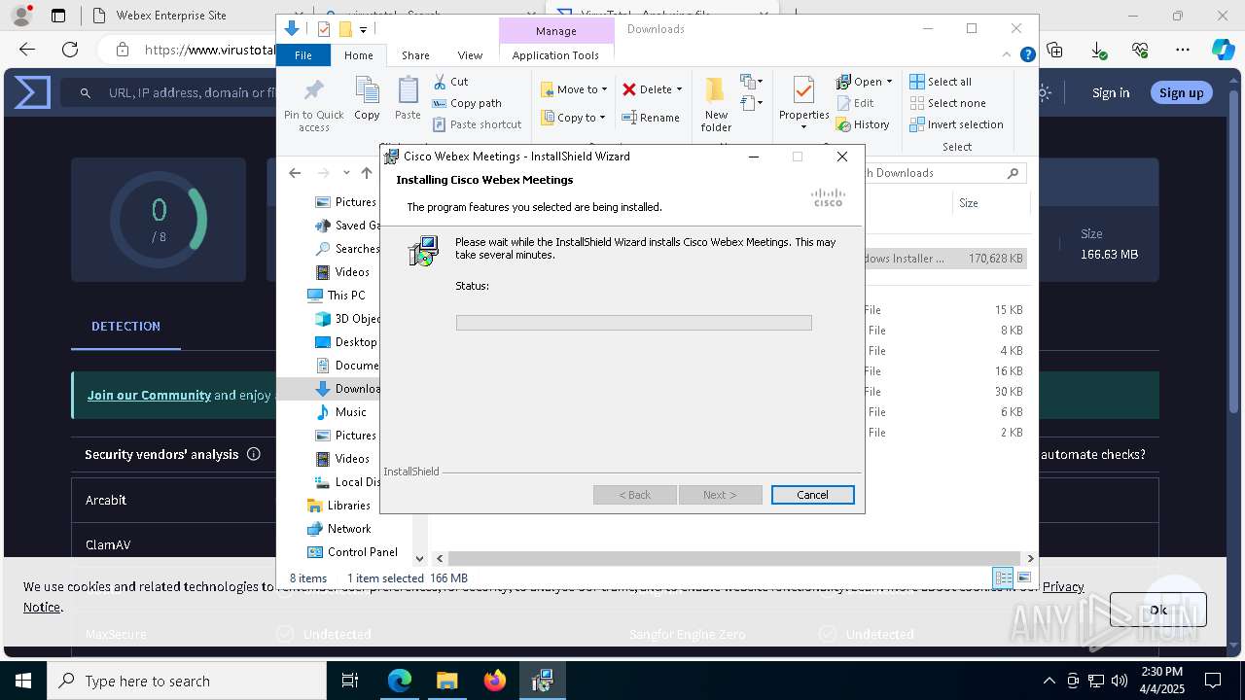The image size is (1245, 700).
Task: Open Edge browser downloads icon
Action: coord(1098,50)
